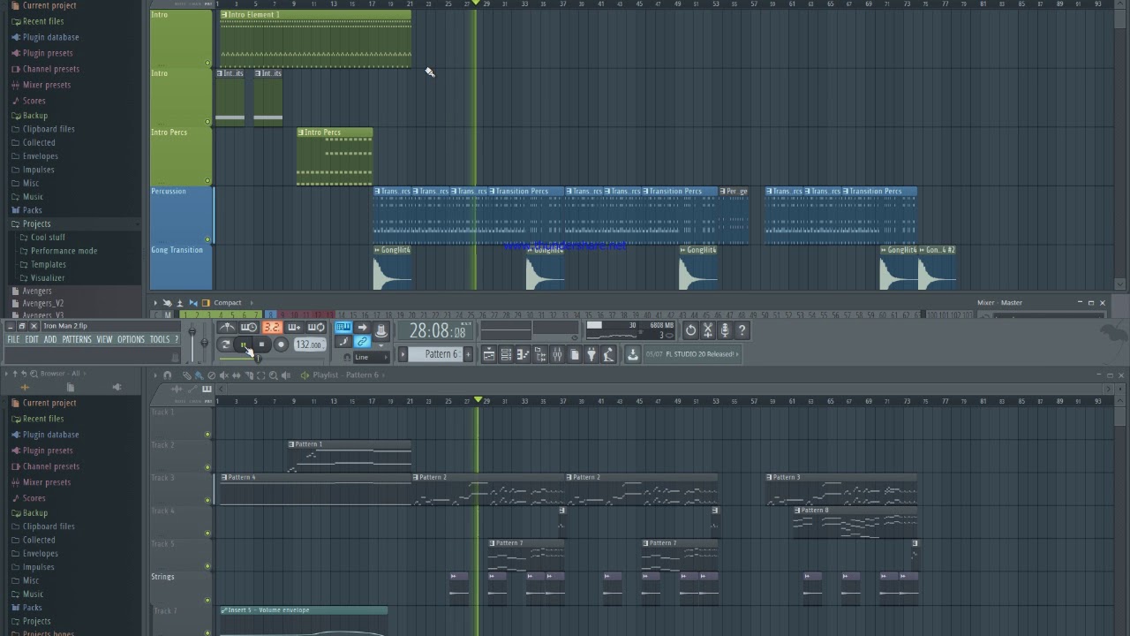The height and width of the screenshot is (636, 1130).
Task: Open the OPTIONS menu
Action: [x=131, y=339]
